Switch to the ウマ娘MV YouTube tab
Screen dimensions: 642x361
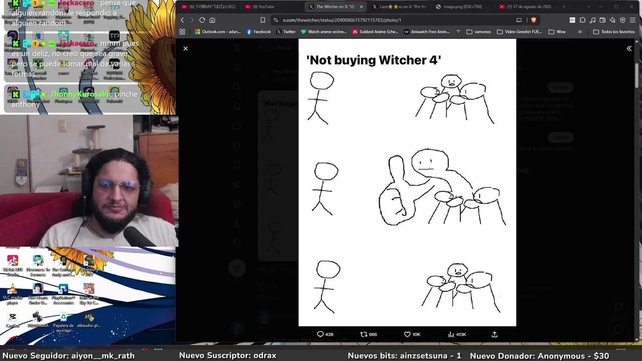[x=208, y=7]
